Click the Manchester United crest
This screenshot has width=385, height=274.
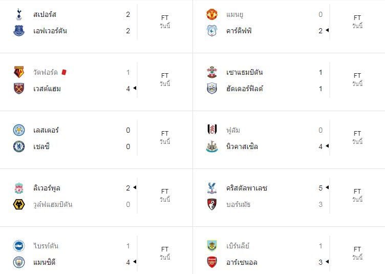[211, 14]
